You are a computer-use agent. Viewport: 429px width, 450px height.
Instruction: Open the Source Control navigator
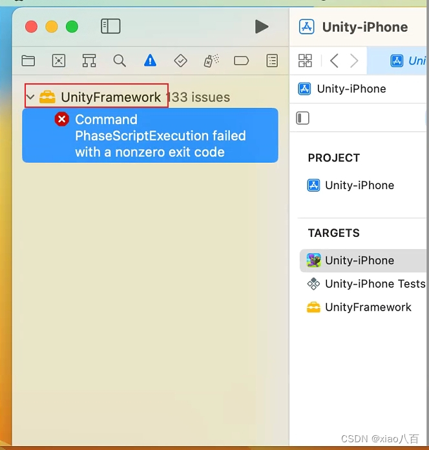pyautogui.click(x=59, y=61)
